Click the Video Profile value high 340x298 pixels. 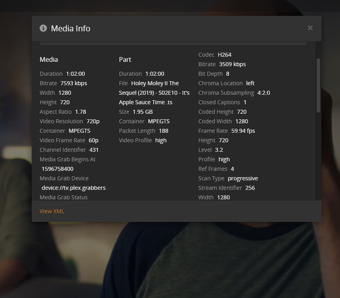[x=161, y=140]
